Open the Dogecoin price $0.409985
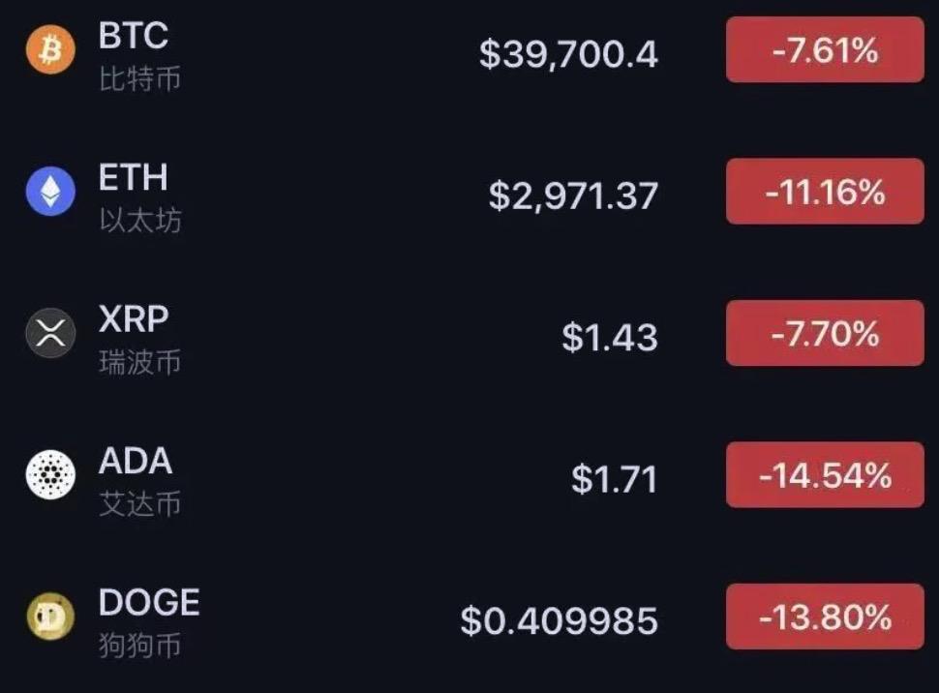This screenshot has height=693, width=939. (559, 620)
